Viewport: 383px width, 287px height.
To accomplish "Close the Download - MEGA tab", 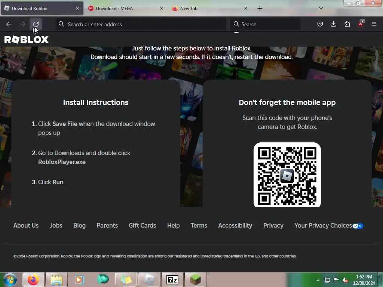I will pos(162,8).
